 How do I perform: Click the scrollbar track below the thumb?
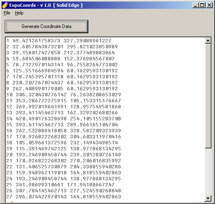point(208,172)
